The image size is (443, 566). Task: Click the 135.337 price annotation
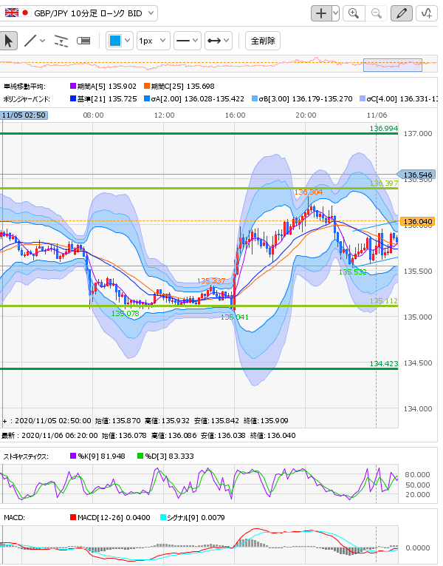[211, 280]
